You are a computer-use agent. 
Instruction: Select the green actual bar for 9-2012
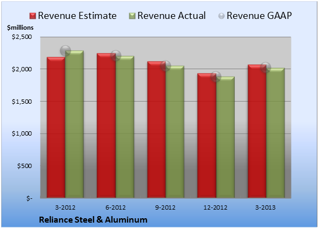point(175,132)
